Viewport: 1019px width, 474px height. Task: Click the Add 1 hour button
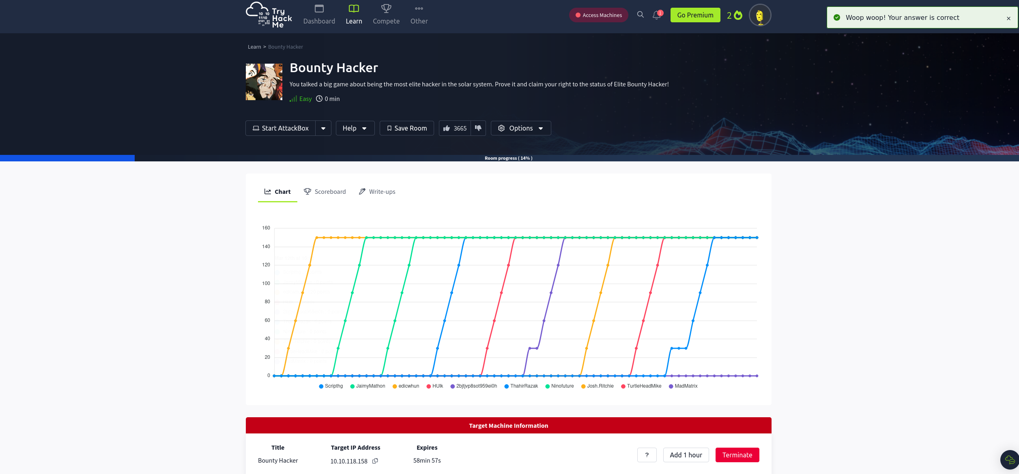(686, 455)
